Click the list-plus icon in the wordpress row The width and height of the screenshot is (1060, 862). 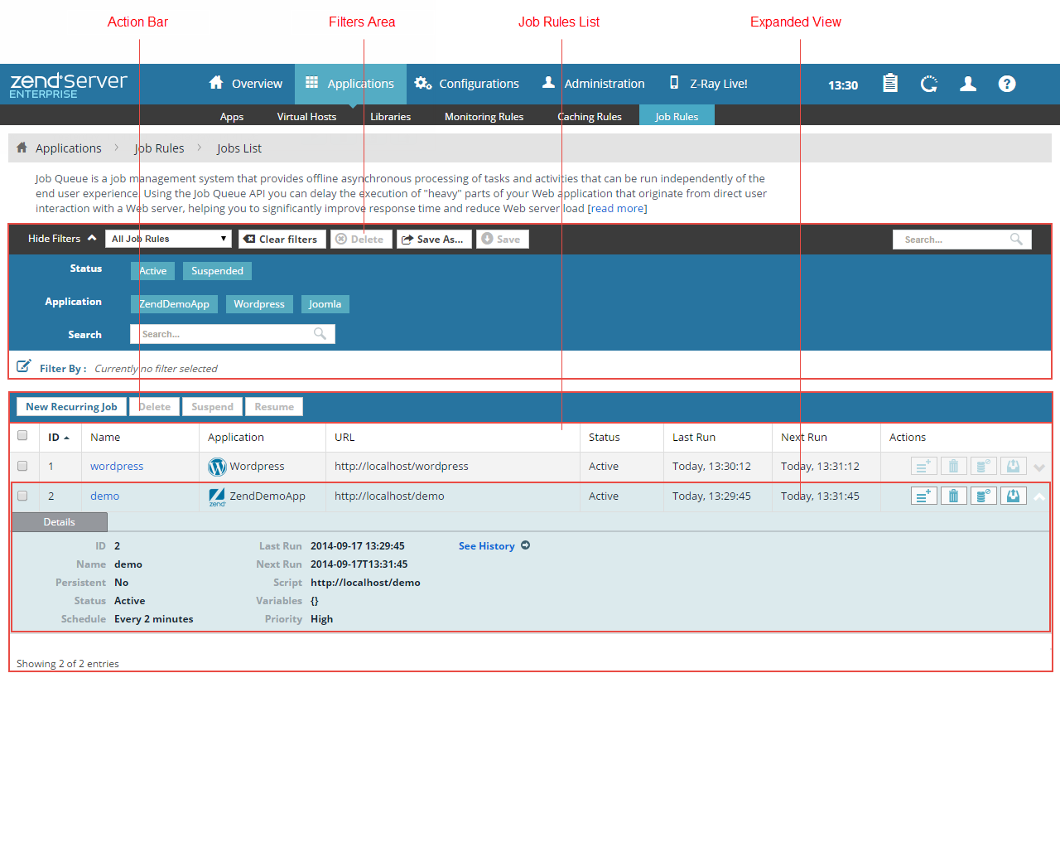click(x=923, y=466)
